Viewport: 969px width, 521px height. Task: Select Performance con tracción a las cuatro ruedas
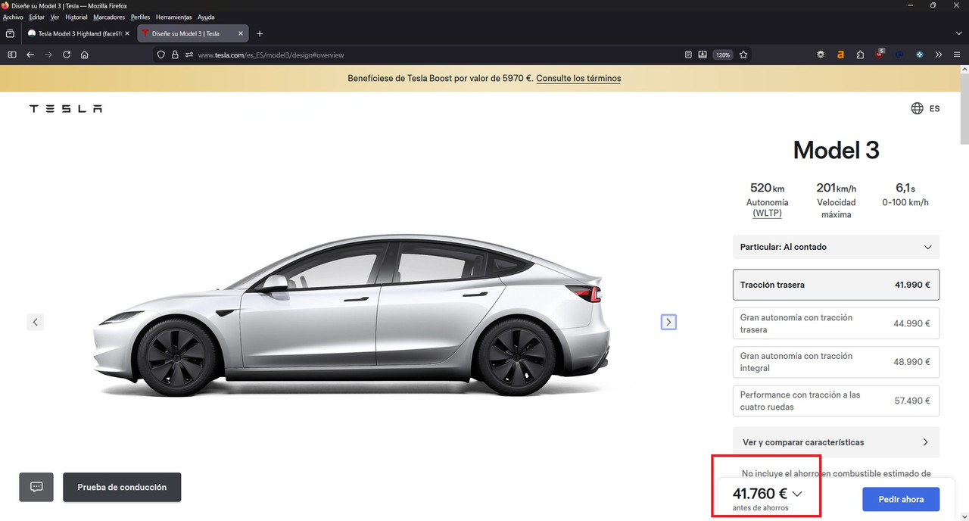pyautogui.click(x=837, y=401)
